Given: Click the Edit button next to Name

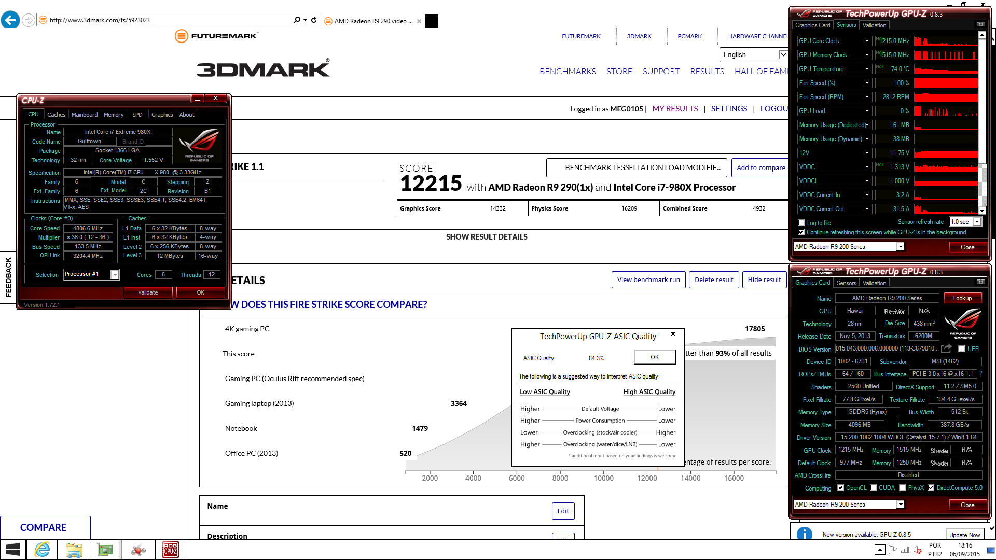Looking at the screenshot, I should coord(563,511).
